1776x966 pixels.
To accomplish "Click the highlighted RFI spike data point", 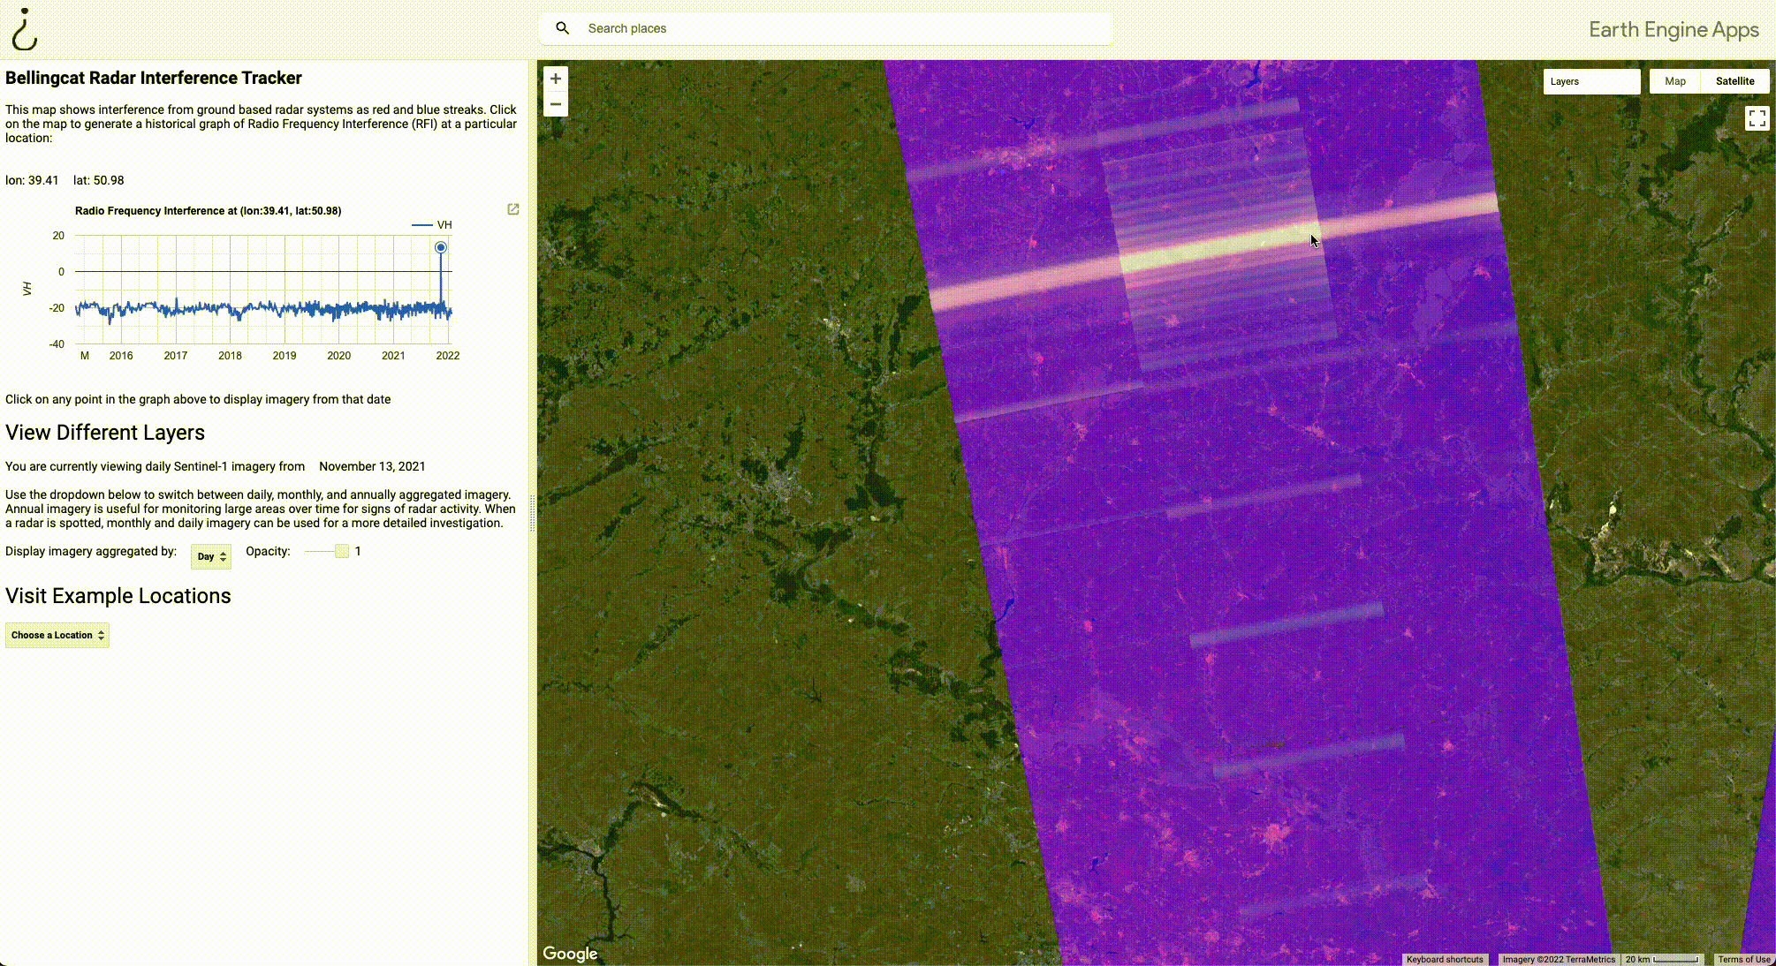I will click(x=440, y=247).
